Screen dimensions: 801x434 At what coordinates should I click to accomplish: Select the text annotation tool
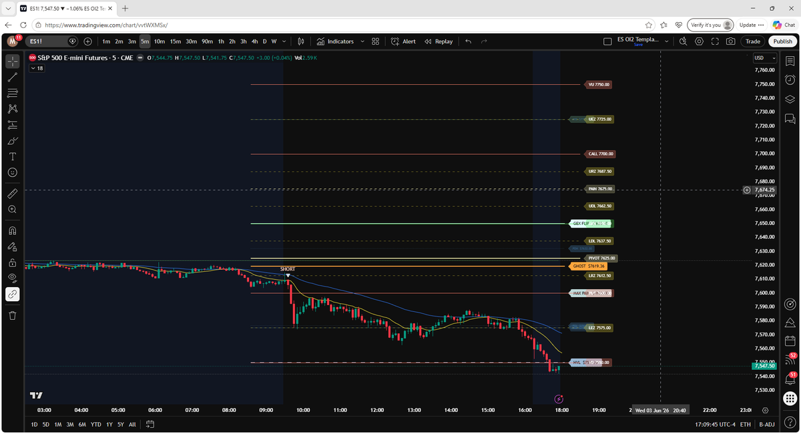pyautogui.click(x=13, y=156)
